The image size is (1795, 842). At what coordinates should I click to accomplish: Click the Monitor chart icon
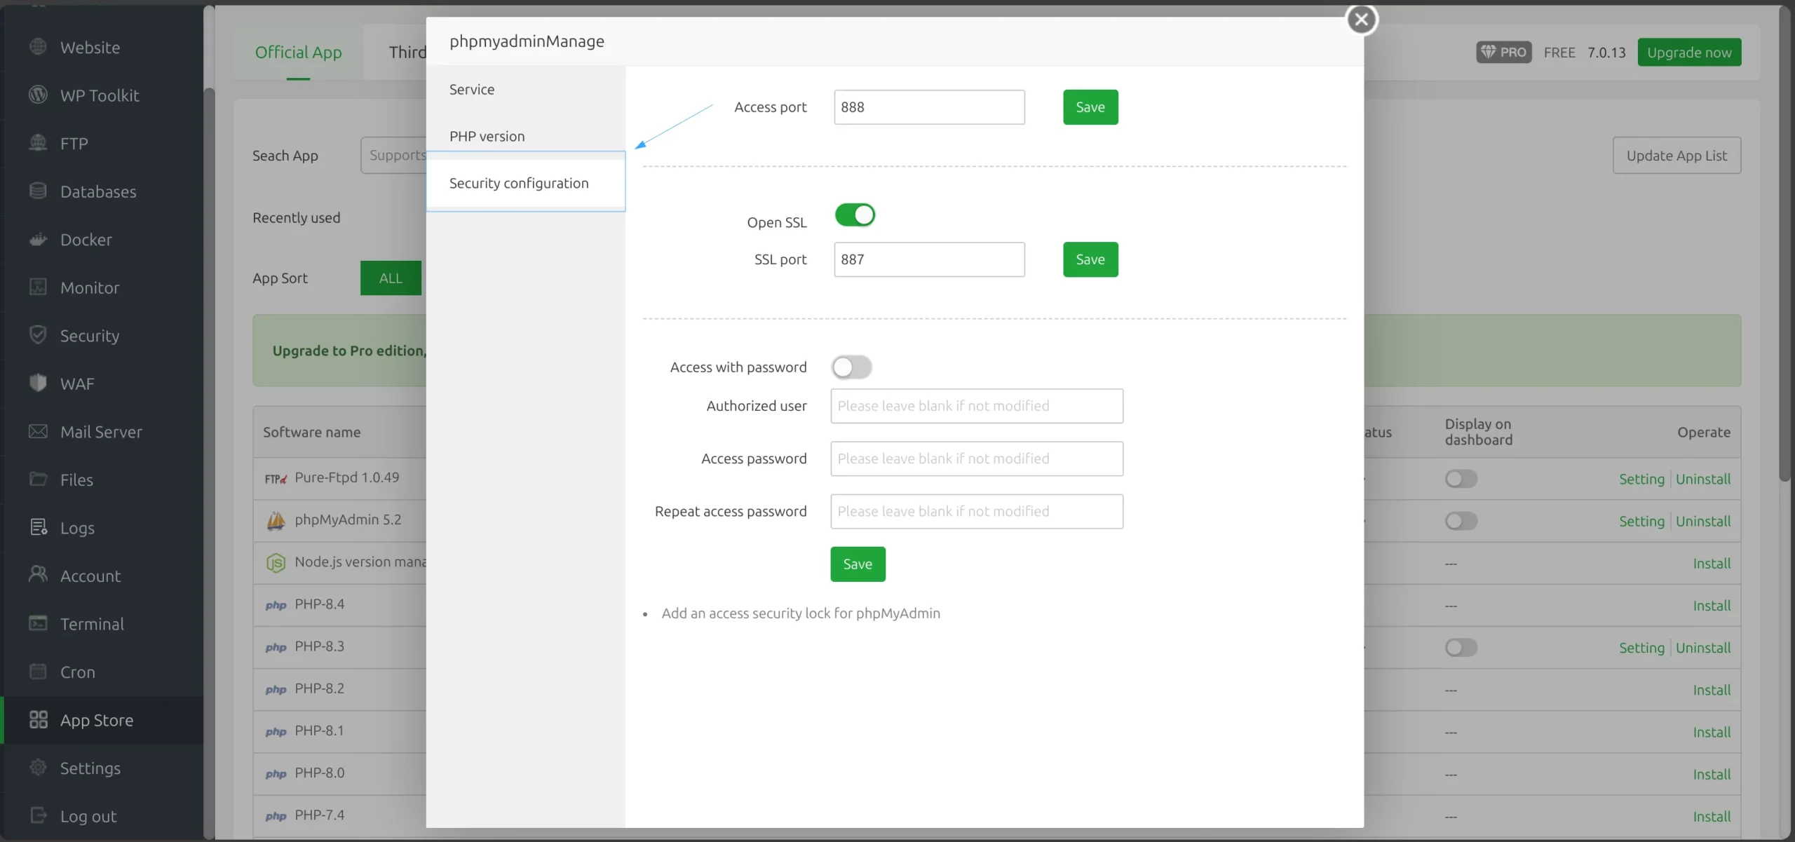tap(39, 287)
